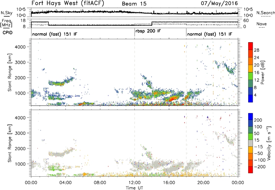The width and height of the screenshot is (275, 190).
Task: Click the date "07/May/2016"
Action: click(x=219, y=3)
